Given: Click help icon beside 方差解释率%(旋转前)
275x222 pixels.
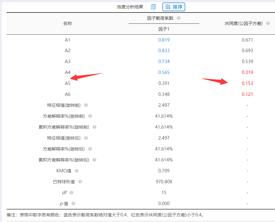Looking at the screenshot, I should point(90,116).
